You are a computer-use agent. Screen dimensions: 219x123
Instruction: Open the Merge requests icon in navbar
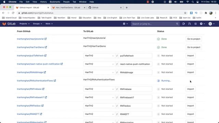(x=190, y=24)
